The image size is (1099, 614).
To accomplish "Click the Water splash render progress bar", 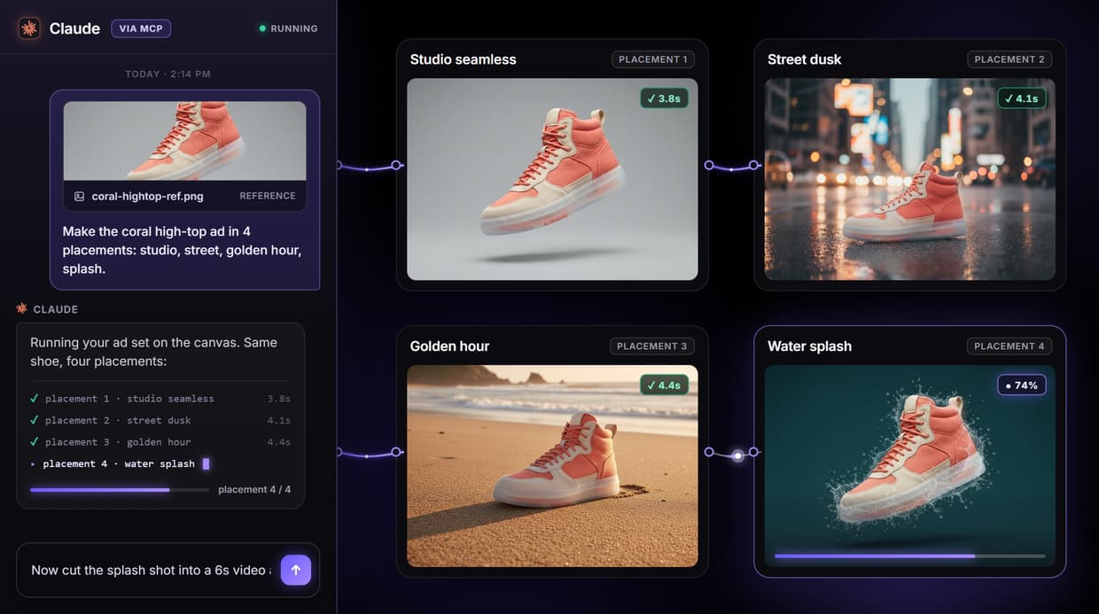I will click(909, 556).
